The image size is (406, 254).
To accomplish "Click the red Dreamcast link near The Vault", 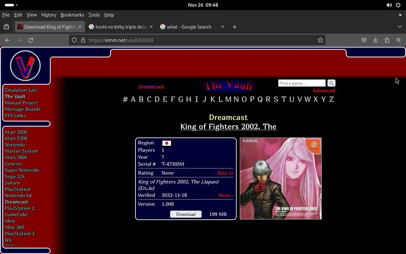I will coord(151,87).
